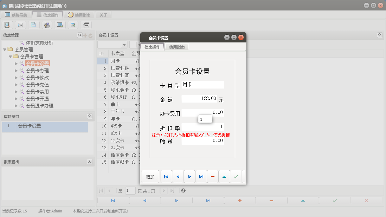
Task: Expand the 会员卡设置 tree item arrow
Action: (16, 64)
